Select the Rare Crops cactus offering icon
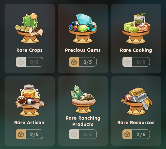The height and width of the screenshot is (149, 166). [29, 28]
